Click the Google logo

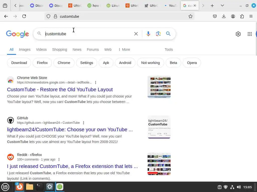pos(18,34)
